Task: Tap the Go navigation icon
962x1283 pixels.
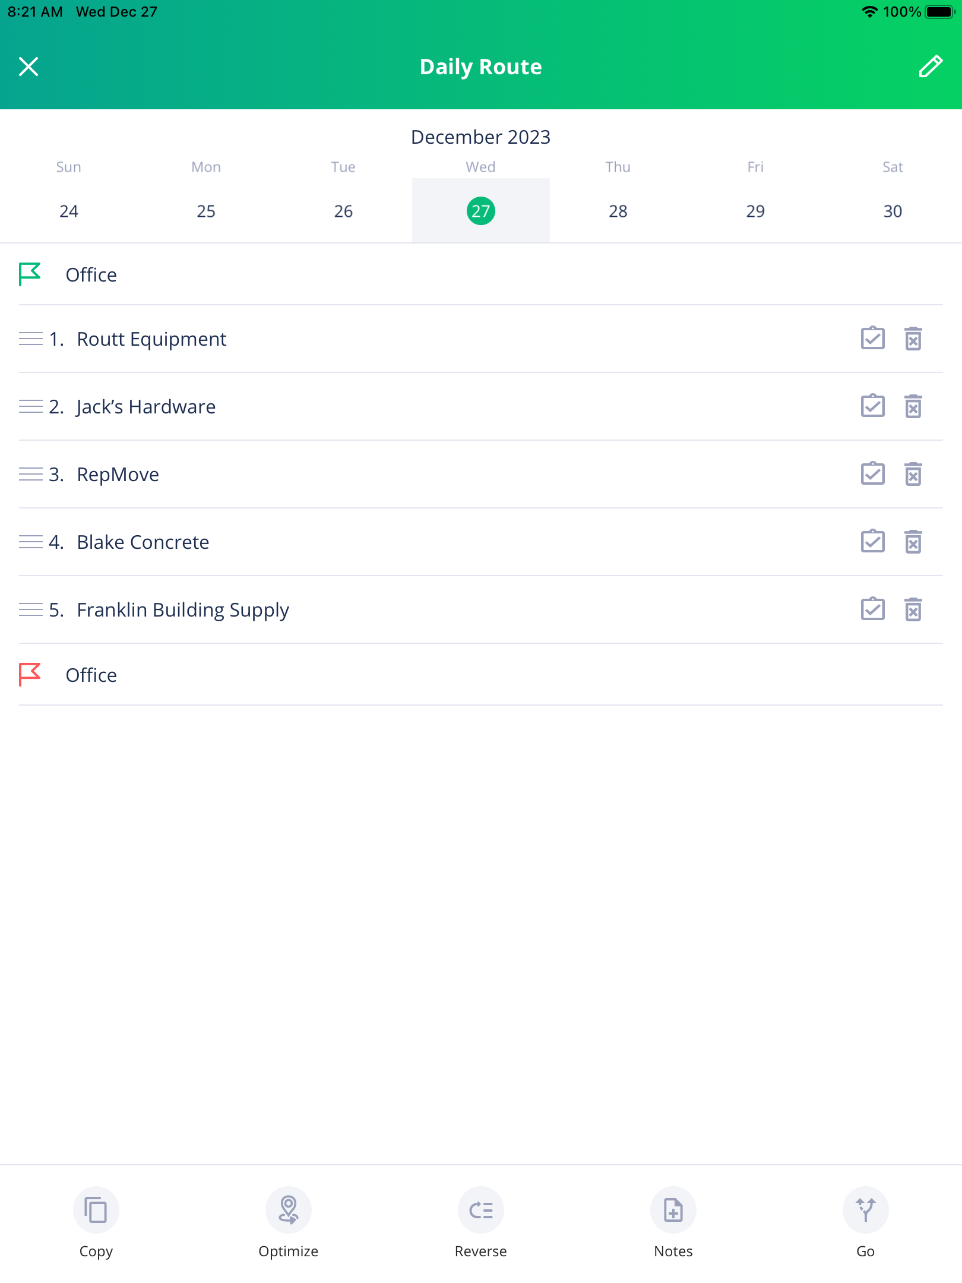Action: pyautogui.click(x=865, y=1209)
